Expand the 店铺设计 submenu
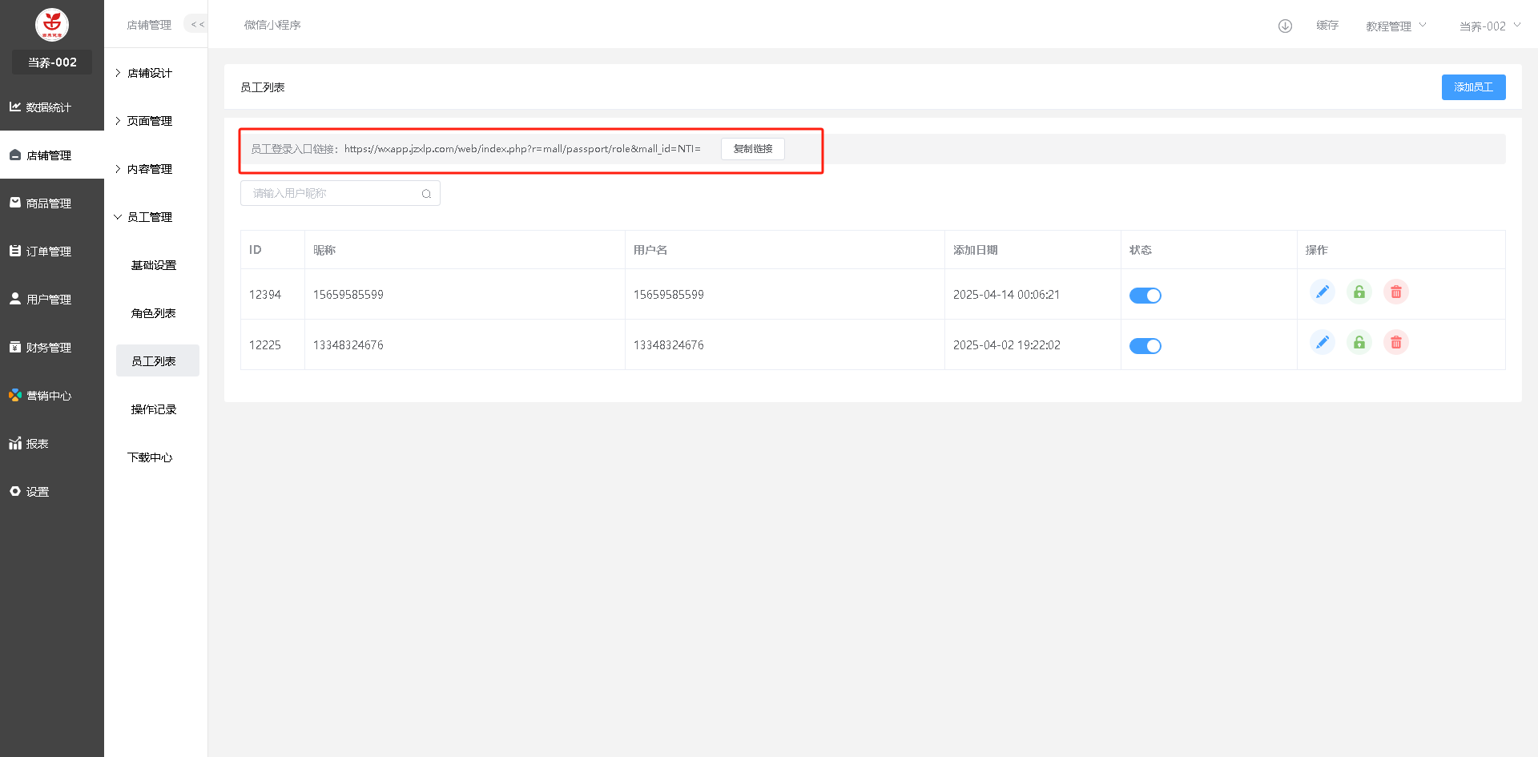The image size is (1538, 757). click(150, 73)
